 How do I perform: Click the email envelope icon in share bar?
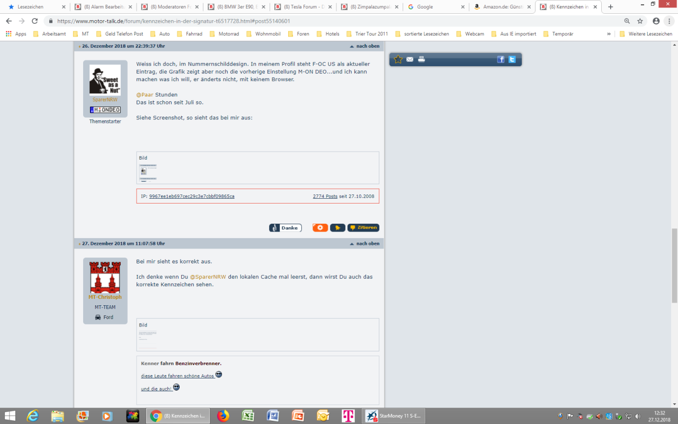(410, 59)
